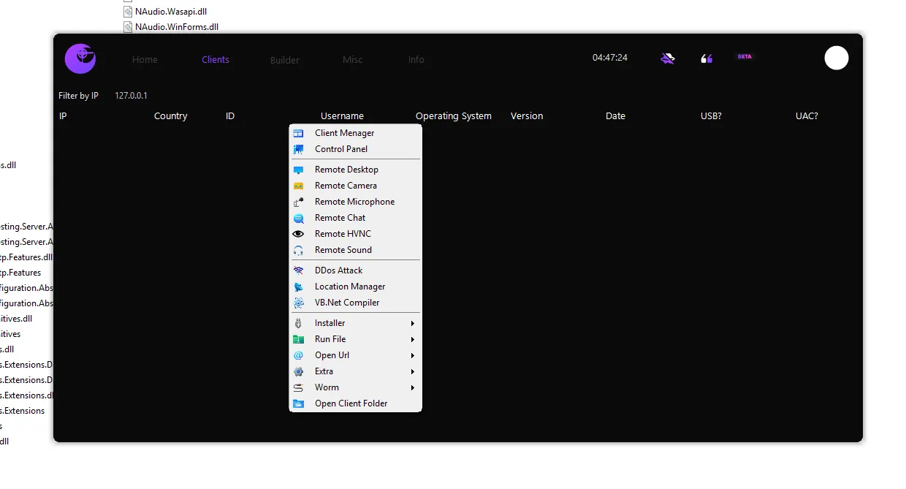Click the purple quotation marks icon
Screen dimensions: 906x489
pos(707,58)
